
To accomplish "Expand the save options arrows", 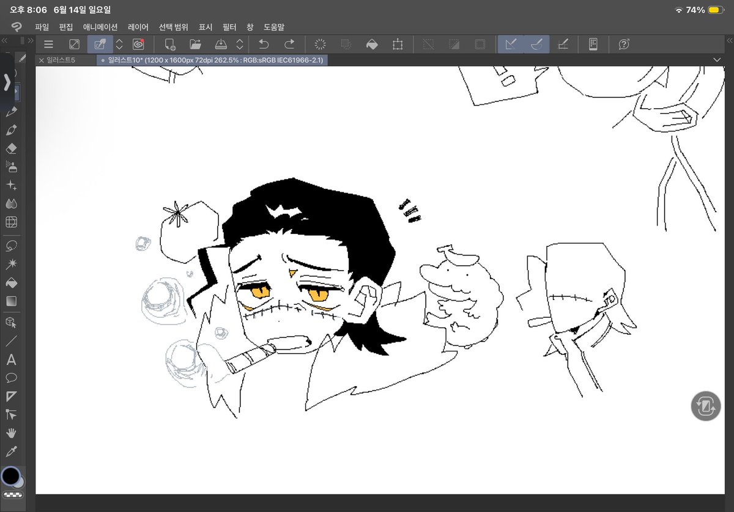I will coord(240,44).
